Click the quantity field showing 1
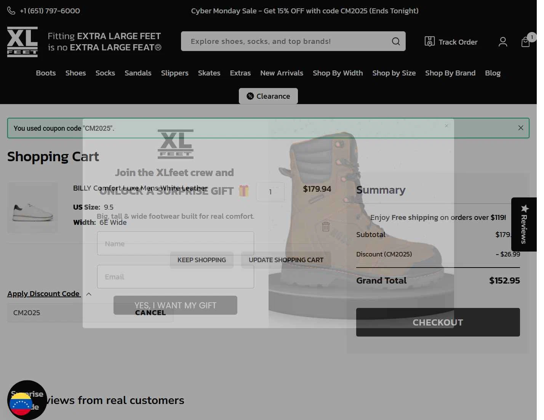 [x=270, y=192]
